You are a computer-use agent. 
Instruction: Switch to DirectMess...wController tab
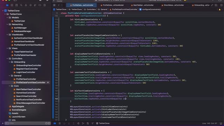click(173, 5)
